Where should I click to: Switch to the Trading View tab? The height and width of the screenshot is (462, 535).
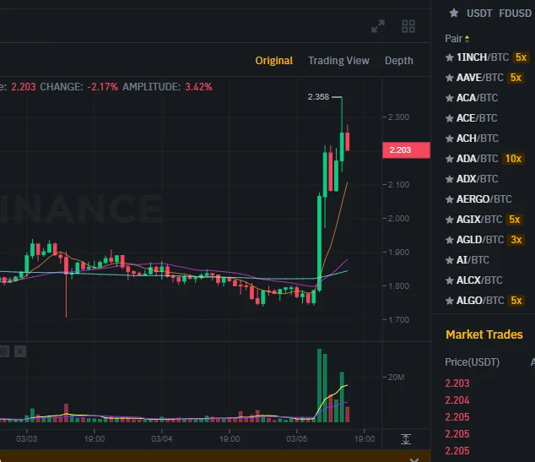338,61
